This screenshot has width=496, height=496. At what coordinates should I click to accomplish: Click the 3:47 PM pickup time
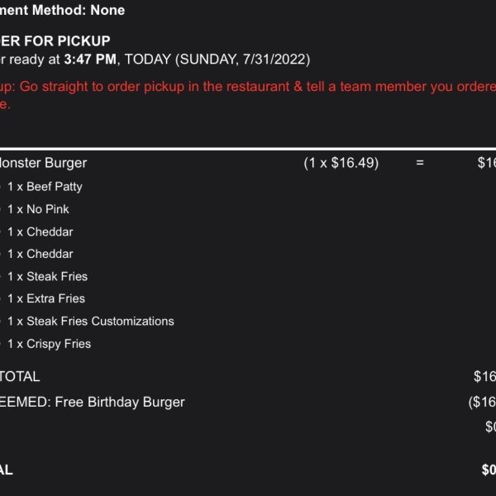(x=90, y=60)
